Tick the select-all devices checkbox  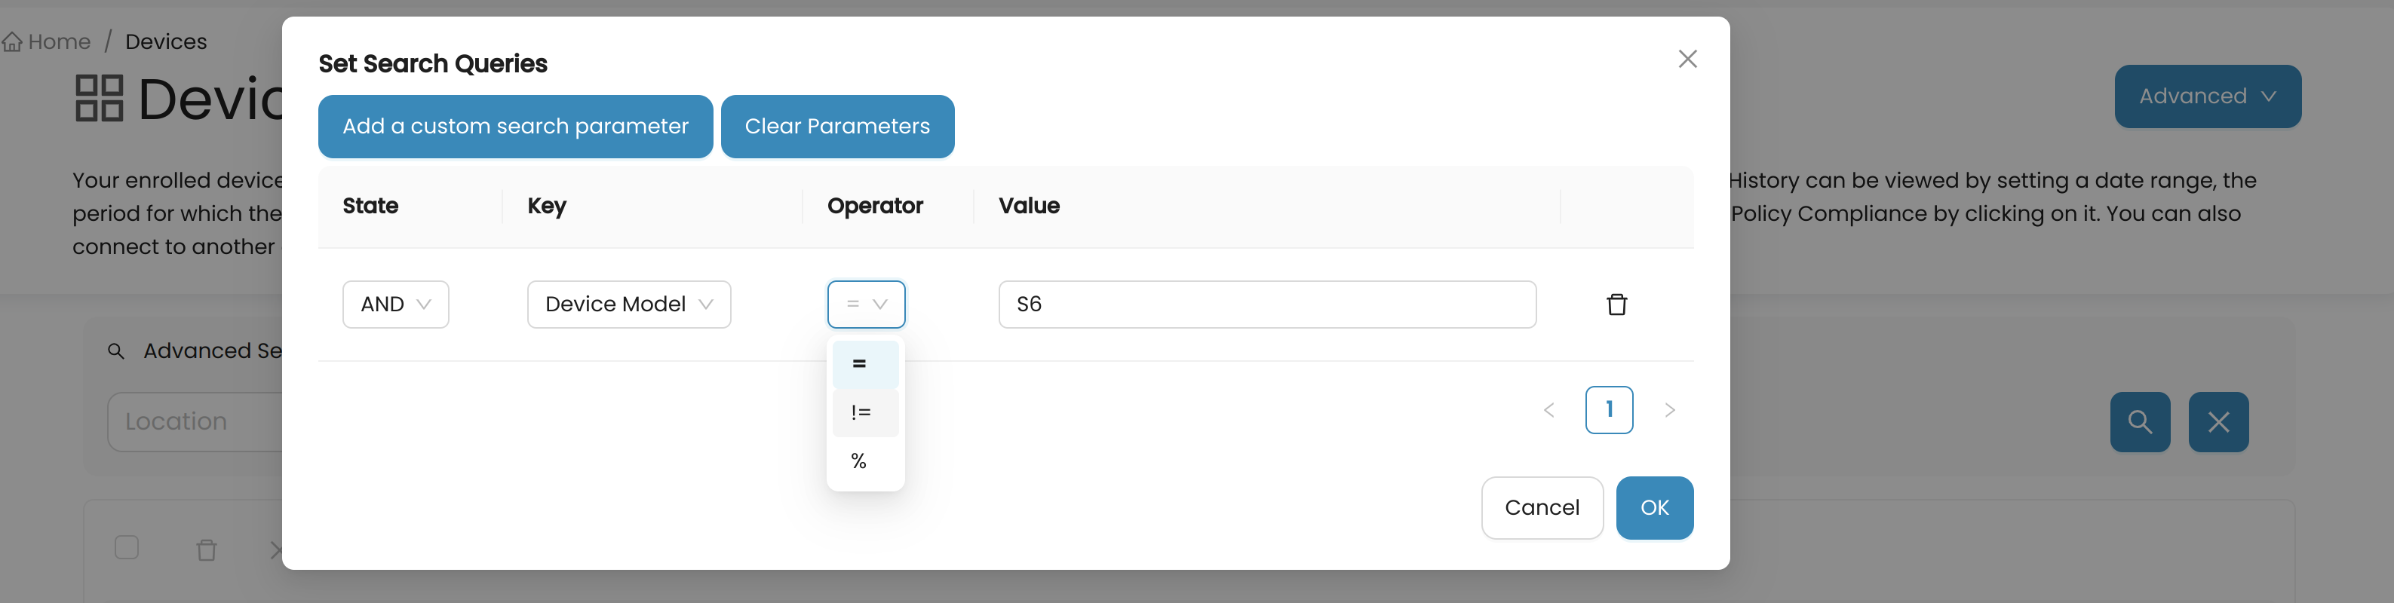[x=127, y=547]
